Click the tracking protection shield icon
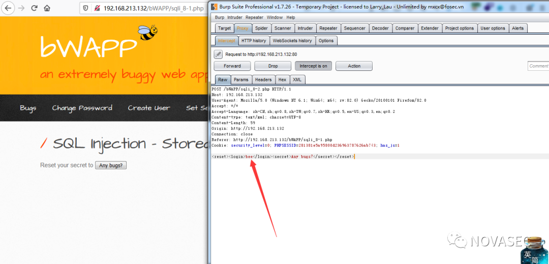Viewport: 549px width, 264px height. (86, 8)
